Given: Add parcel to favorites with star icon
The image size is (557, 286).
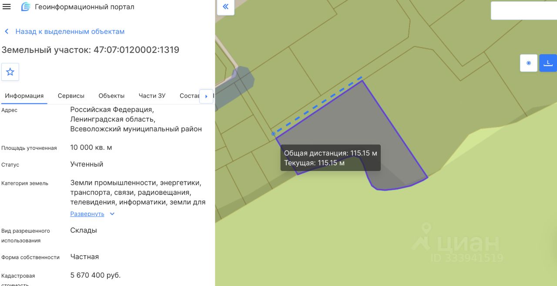Looking at the screenshot, I should 10,72.
